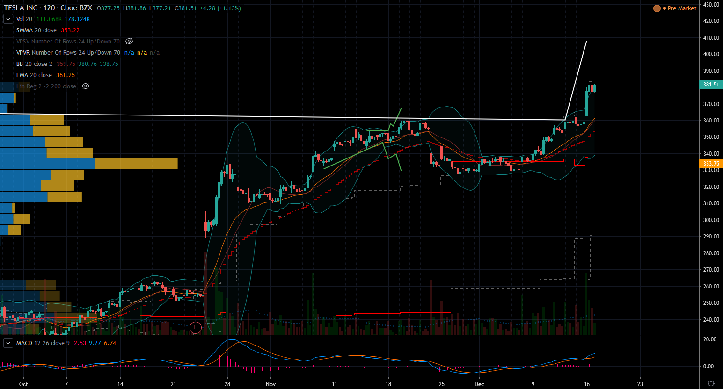
Task: Click the EMA 20 close indicator label
Action: [34, 75]
